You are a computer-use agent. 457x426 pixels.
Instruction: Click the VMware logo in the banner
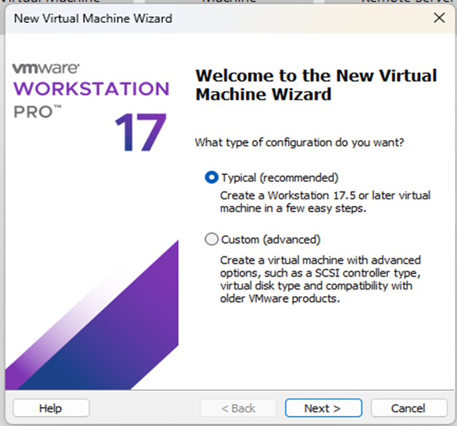point(46,69)
